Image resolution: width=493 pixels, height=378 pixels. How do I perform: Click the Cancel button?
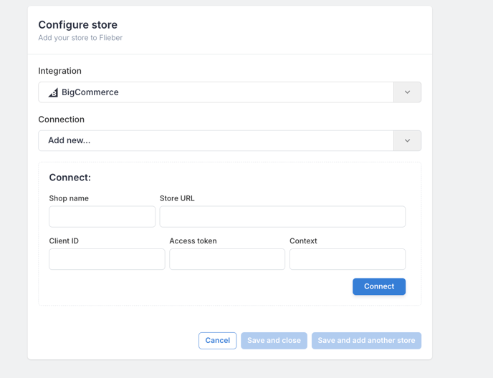point(218,341)
